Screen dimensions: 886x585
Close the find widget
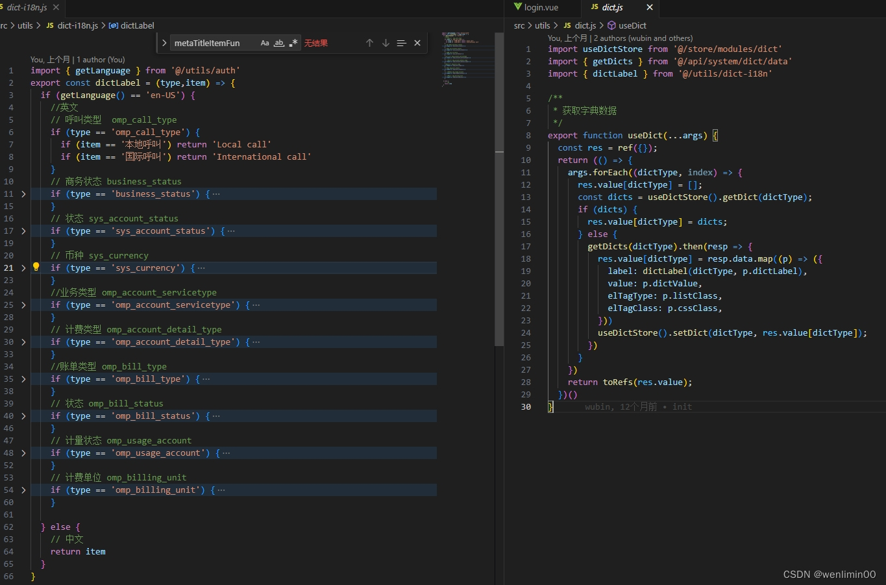tap(417, 43)
